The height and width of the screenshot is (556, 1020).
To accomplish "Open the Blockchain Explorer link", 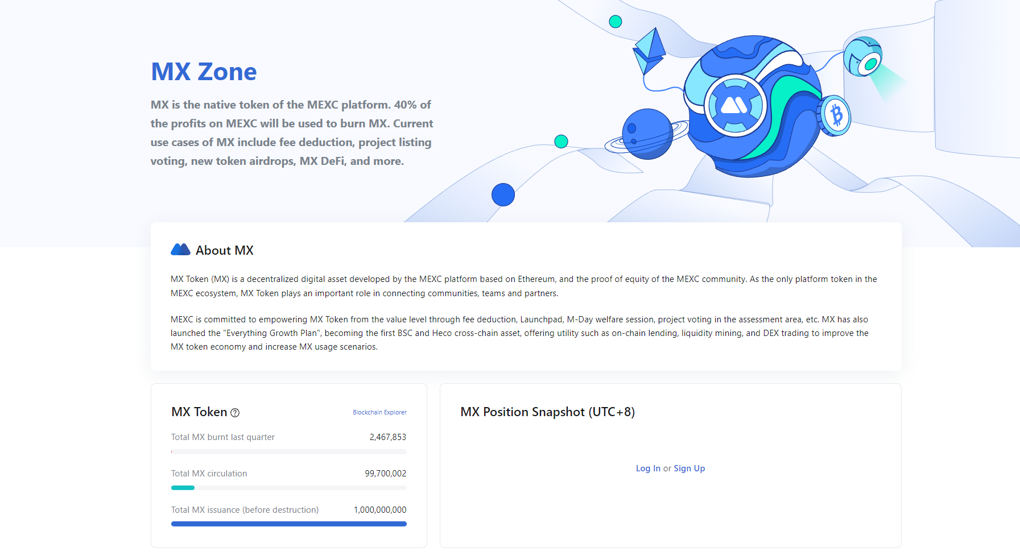I will pos(379,412).
